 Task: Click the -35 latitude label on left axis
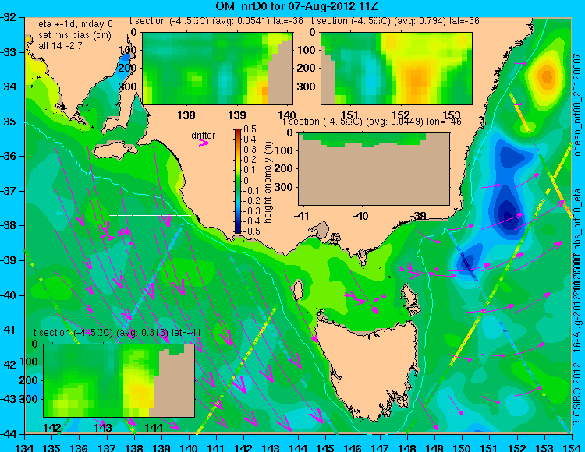click(x=9, y=122)
